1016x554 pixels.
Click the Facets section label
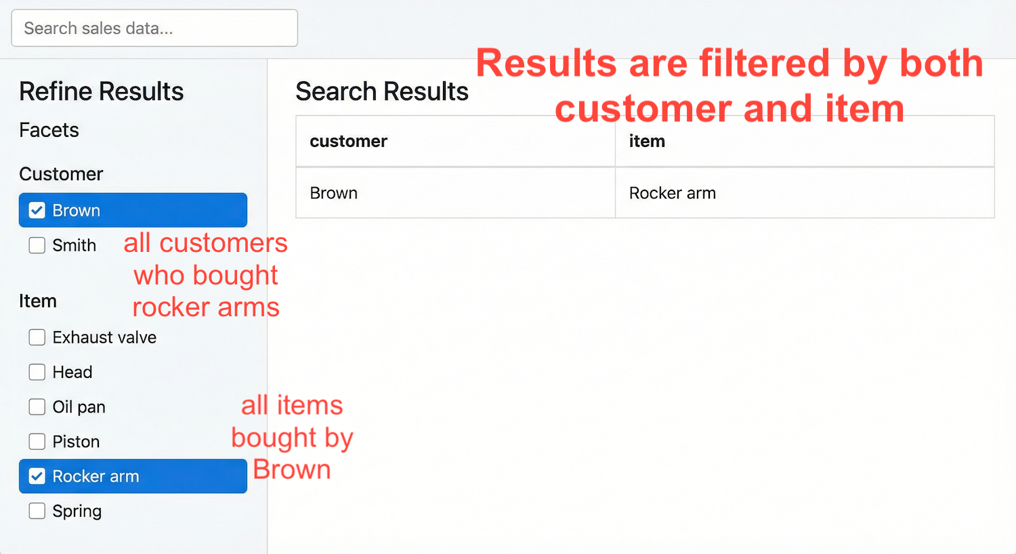pos(49,130)
